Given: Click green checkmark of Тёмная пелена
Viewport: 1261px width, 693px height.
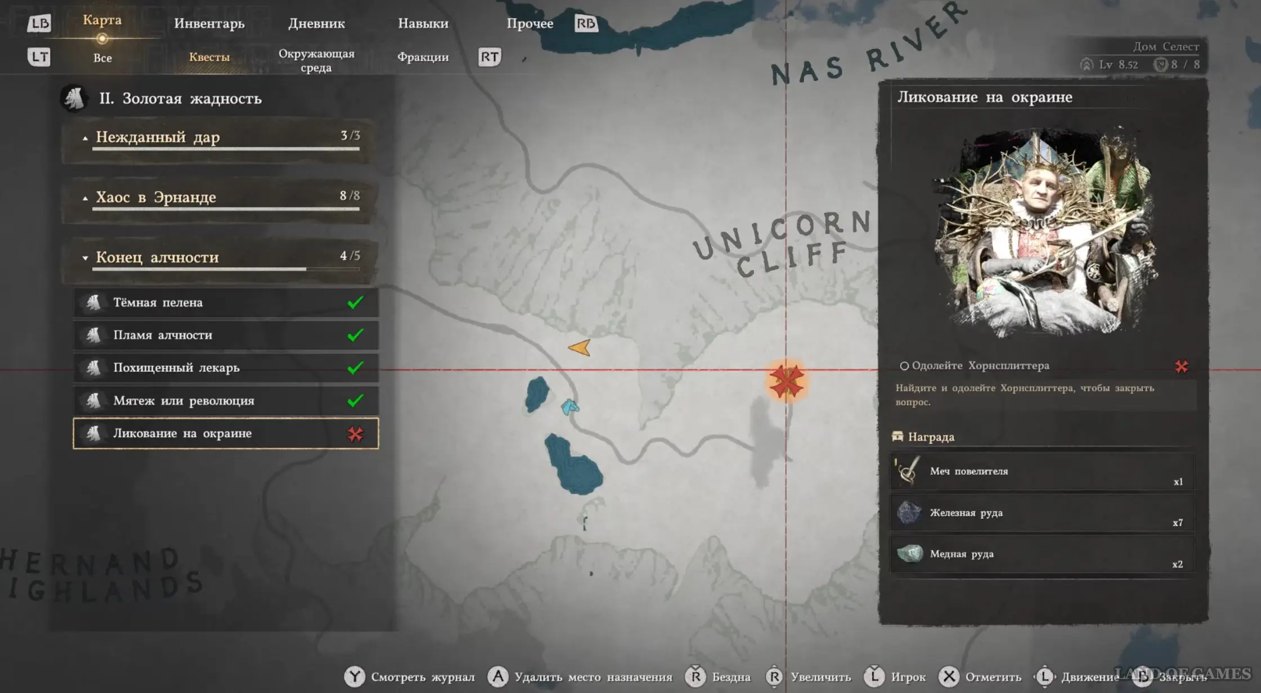Looking at the screenshot, I should 355,303.
